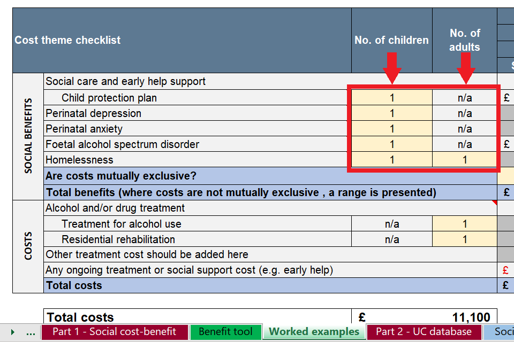Select the Worked examples sheet tab

[x=314, y=332]
